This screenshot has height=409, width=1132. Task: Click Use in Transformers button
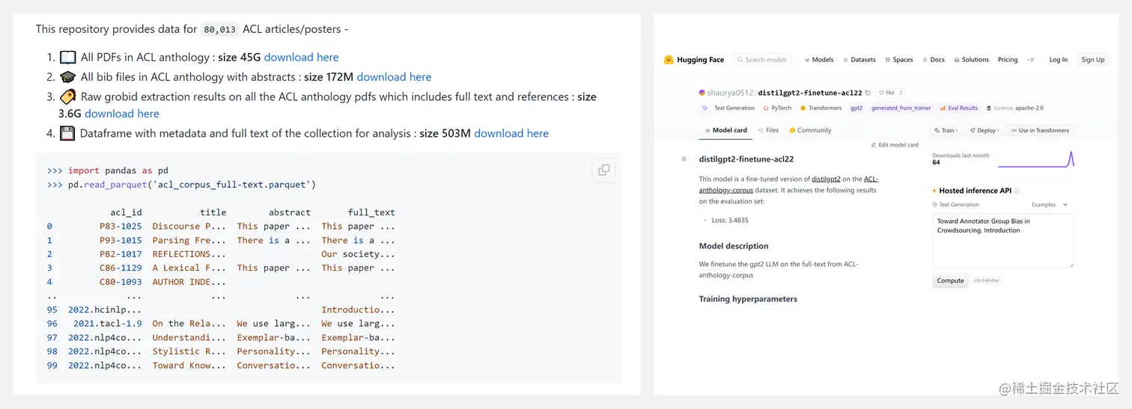point(1039,130)
